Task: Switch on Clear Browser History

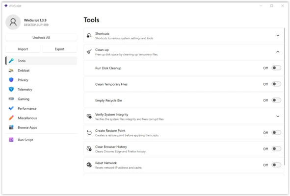Action: pos(276,148)
